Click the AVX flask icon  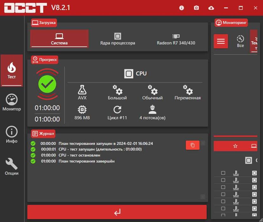point(82,90)
